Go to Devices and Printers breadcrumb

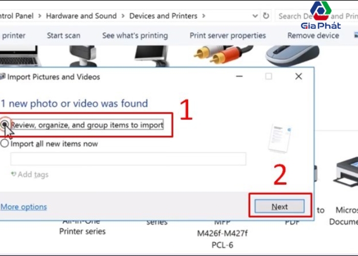(x=163, y=16)
